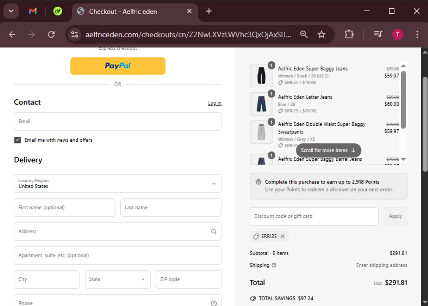Click the Shipping info question icon
This screenshot has width=428, height=306.
click(x=274, y=265)
